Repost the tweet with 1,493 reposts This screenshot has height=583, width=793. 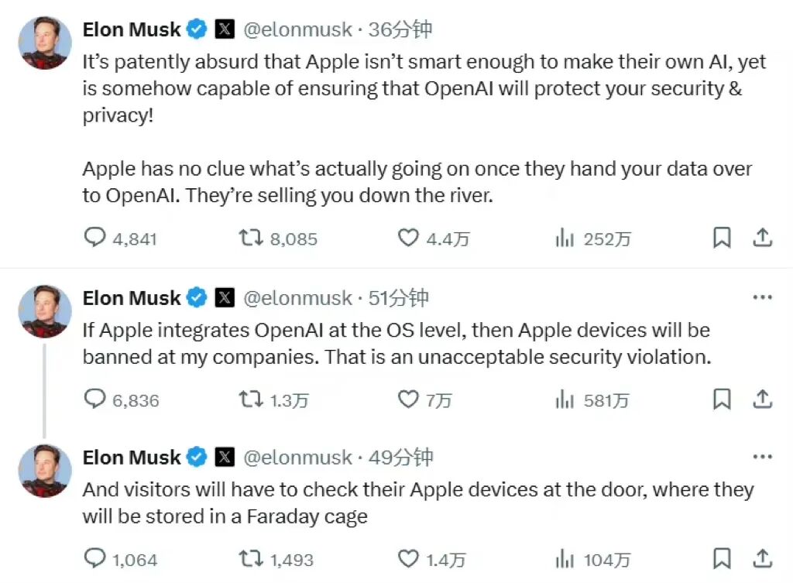[250, 558]
